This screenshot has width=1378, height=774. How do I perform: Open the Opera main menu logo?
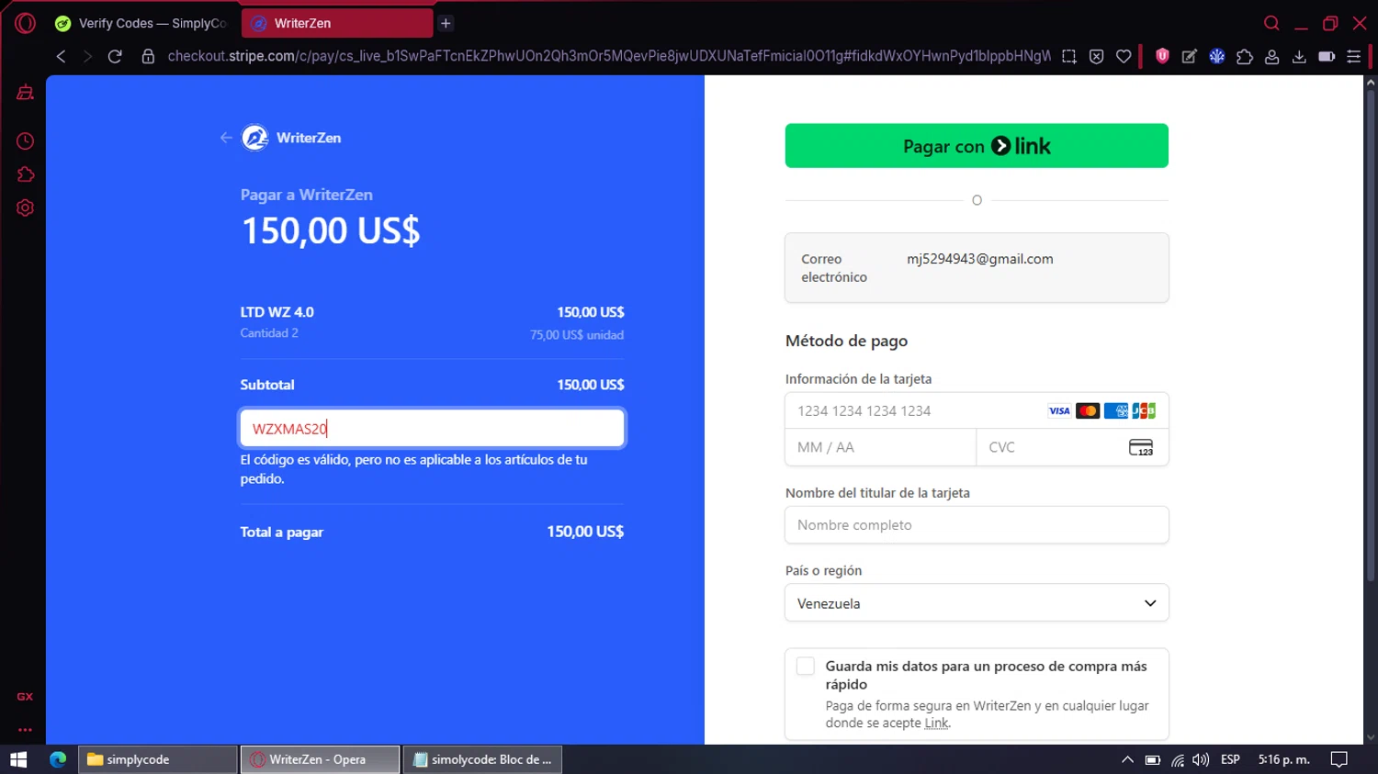point(25,23)
